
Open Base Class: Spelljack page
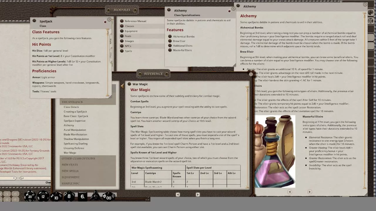tap(76, 116)
